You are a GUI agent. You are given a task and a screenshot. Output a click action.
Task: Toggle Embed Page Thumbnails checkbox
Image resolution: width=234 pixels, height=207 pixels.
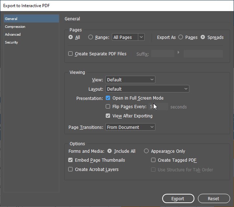70,160
